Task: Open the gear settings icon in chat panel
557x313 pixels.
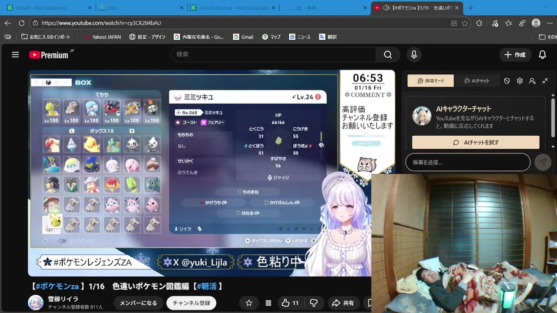Action: point(520,81)
